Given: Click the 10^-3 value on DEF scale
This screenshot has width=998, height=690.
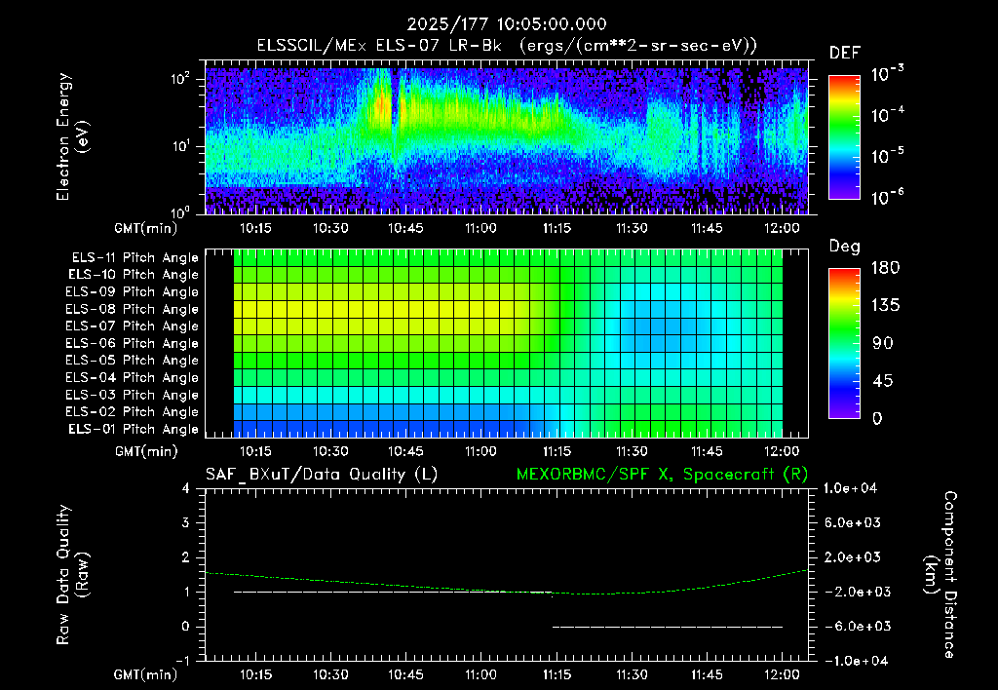Looking at the screenshot, I should point(887,73).
